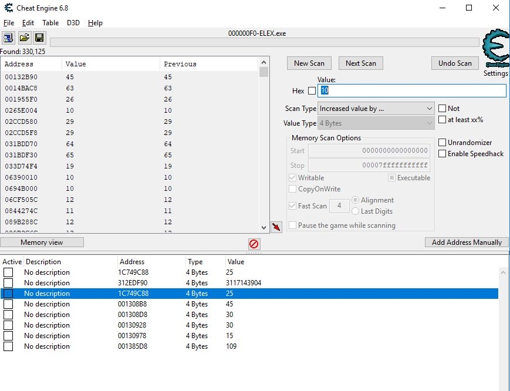Open the File menu
Image resolution: width=510 pixels, height=391 pixels.
pos(9,23)
